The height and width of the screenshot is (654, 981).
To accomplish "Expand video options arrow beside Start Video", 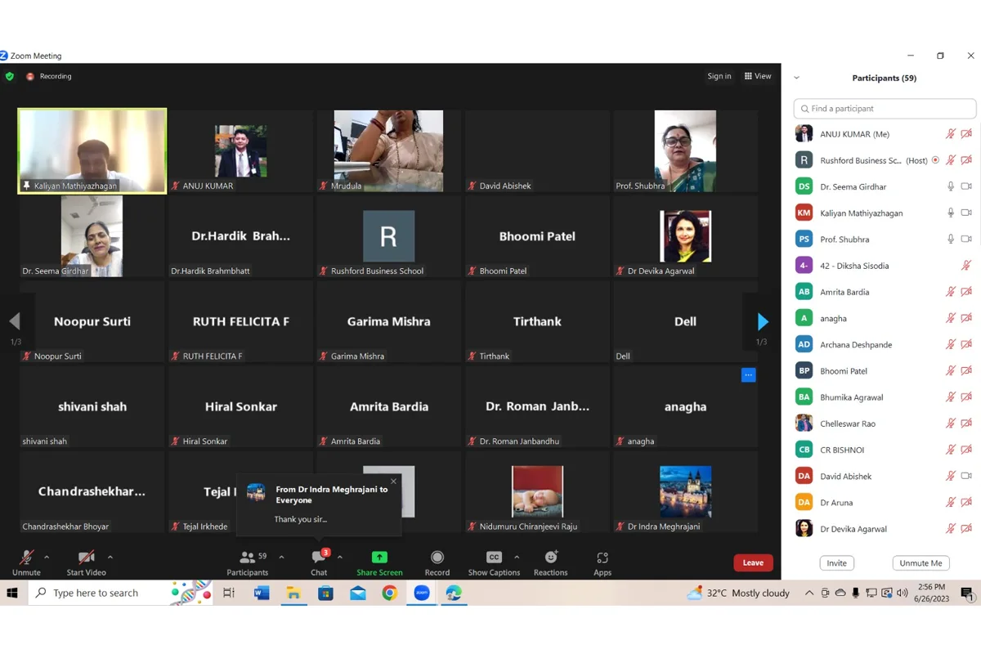I will click(110, 557).
